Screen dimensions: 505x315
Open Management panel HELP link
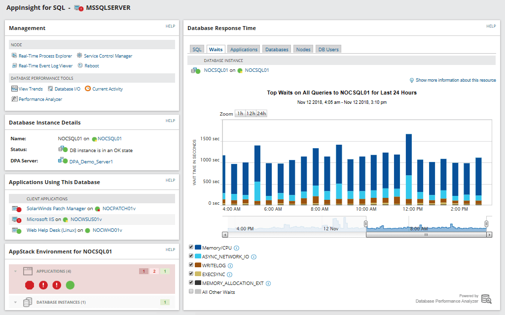click(x=170, y=27)
